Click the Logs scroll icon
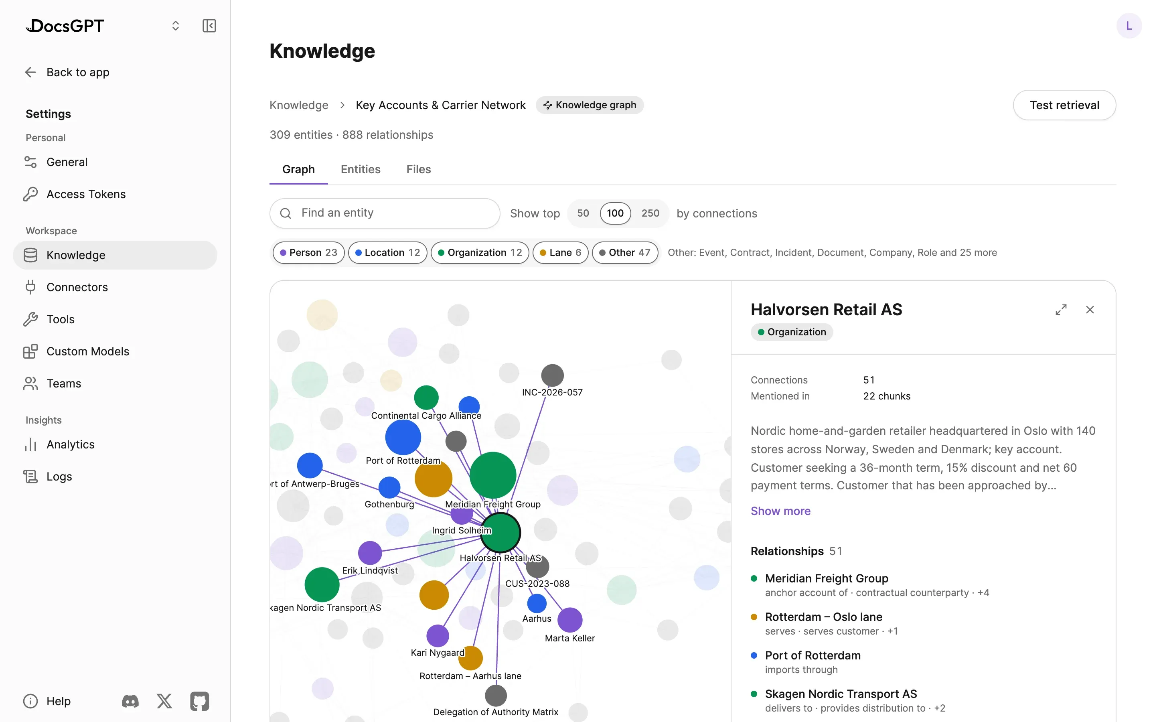Screen dimensions: 1155x722 (x=30, y=477)
